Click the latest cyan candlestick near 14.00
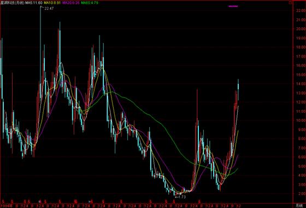The image size is (306, 208). 238,90
